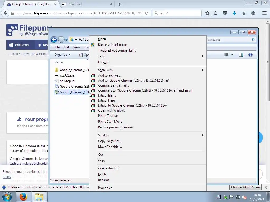This screenshot has height=202, width=270.
Task: Open Explorer View menu
Action: [76, 47]
